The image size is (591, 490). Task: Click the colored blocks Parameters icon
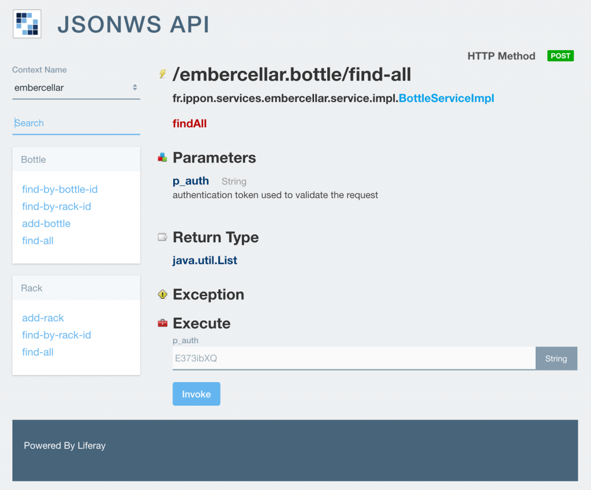click(163, 158)
